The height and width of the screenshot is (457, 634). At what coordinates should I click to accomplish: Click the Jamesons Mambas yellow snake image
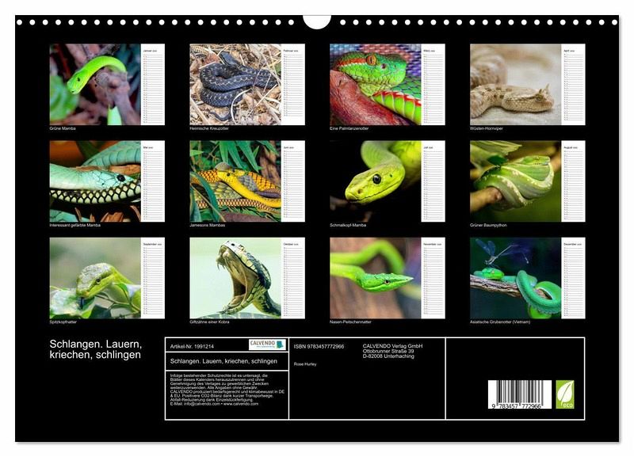click(x=235, y=181)
